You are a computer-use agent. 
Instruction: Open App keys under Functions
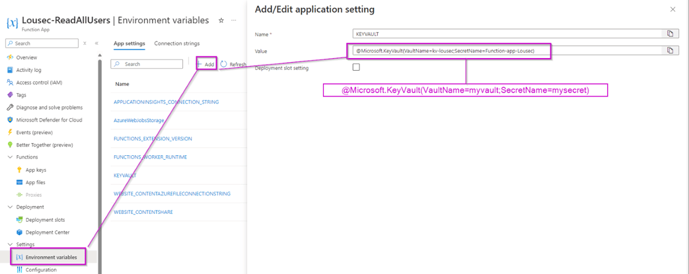tap(36, 170)
